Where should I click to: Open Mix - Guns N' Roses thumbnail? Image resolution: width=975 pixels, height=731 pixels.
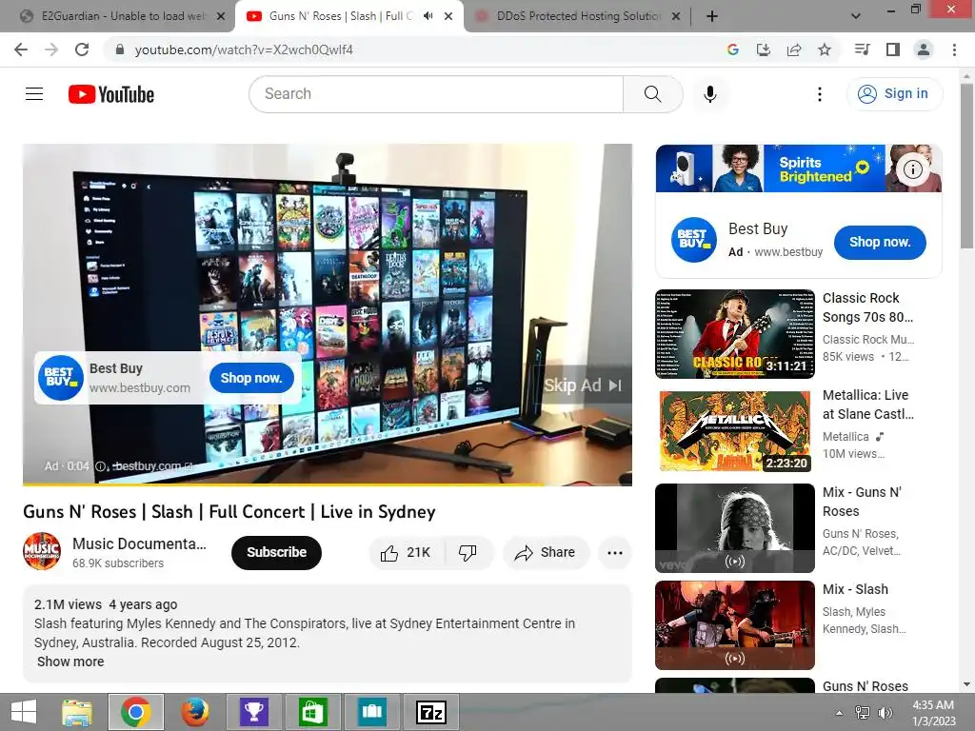[734, 527]
